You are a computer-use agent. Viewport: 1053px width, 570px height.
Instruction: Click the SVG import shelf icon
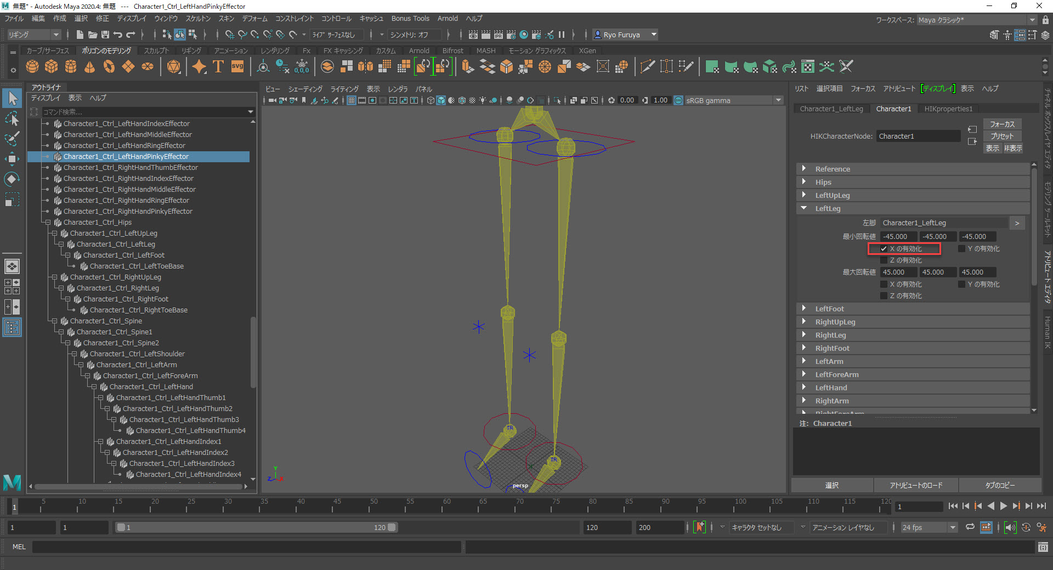pos(237,67)
